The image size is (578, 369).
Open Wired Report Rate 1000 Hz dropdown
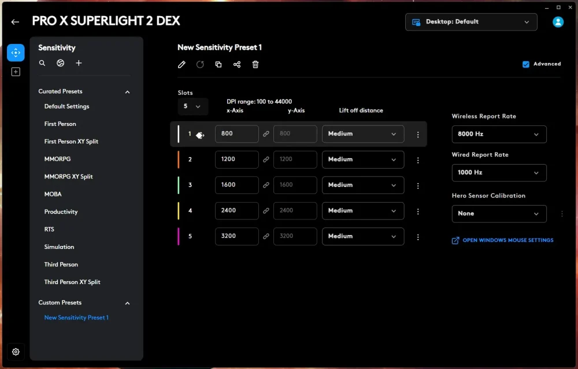coord(499,172)
